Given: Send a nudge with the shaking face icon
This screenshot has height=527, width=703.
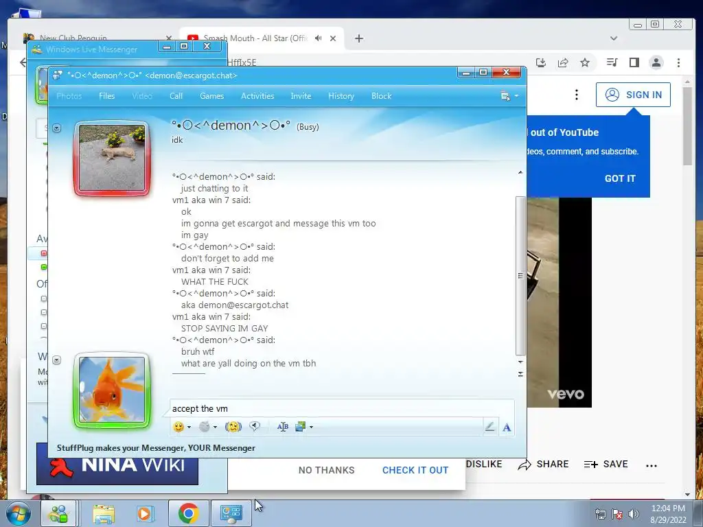Looking at the screenshot, I should point(233,427).
